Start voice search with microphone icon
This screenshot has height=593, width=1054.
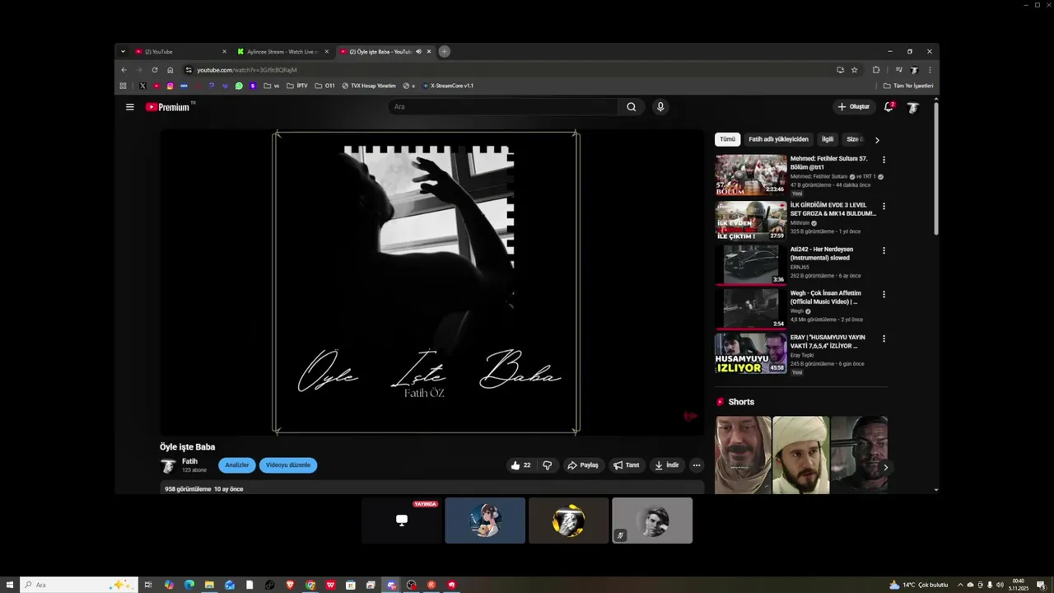660,106
